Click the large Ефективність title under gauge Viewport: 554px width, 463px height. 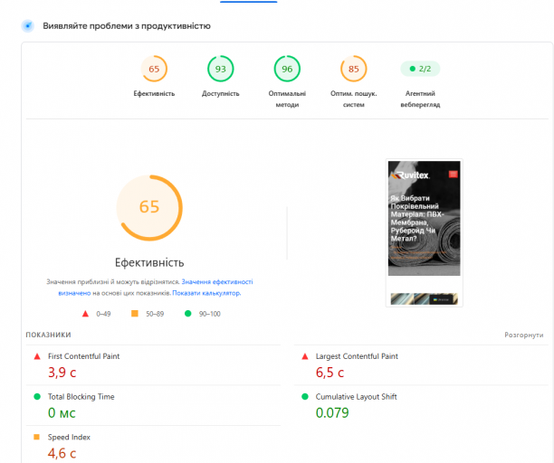pyautogui.click(x=149, y=262)
